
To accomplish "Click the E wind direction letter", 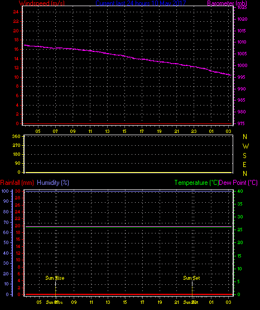I will pyautogui.click(x=244, y=164).
